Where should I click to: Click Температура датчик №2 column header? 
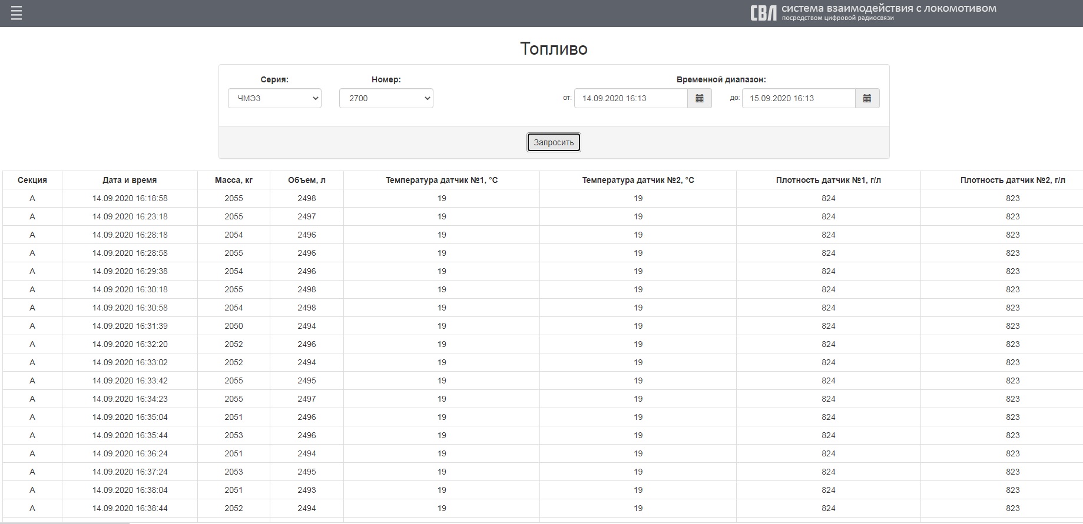[638, 180]
